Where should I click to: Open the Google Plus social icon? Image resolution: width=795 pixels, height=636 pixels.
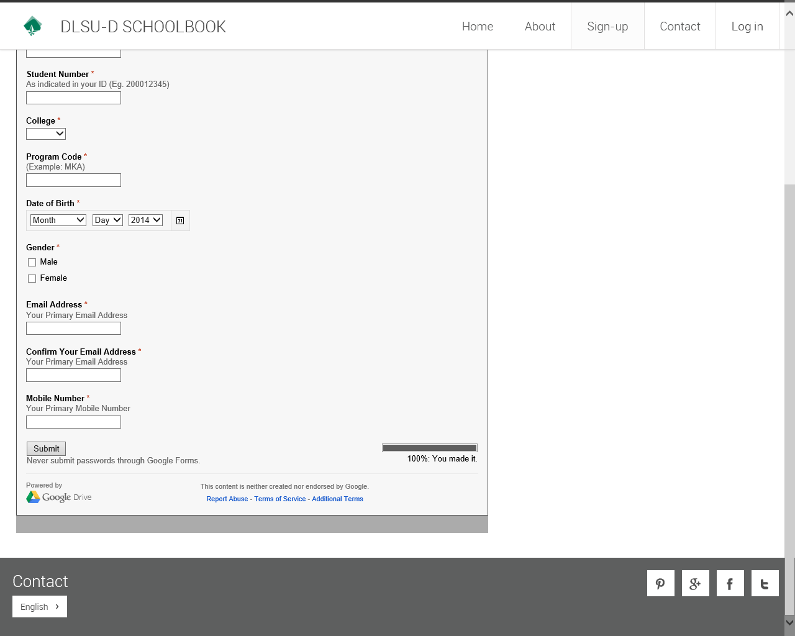[x=695, y=583]
